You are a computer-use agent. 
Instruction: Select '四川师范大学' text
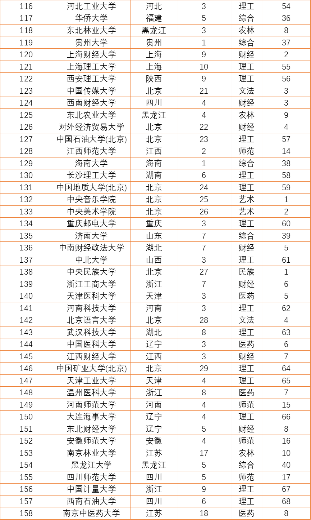pos(91,477)
